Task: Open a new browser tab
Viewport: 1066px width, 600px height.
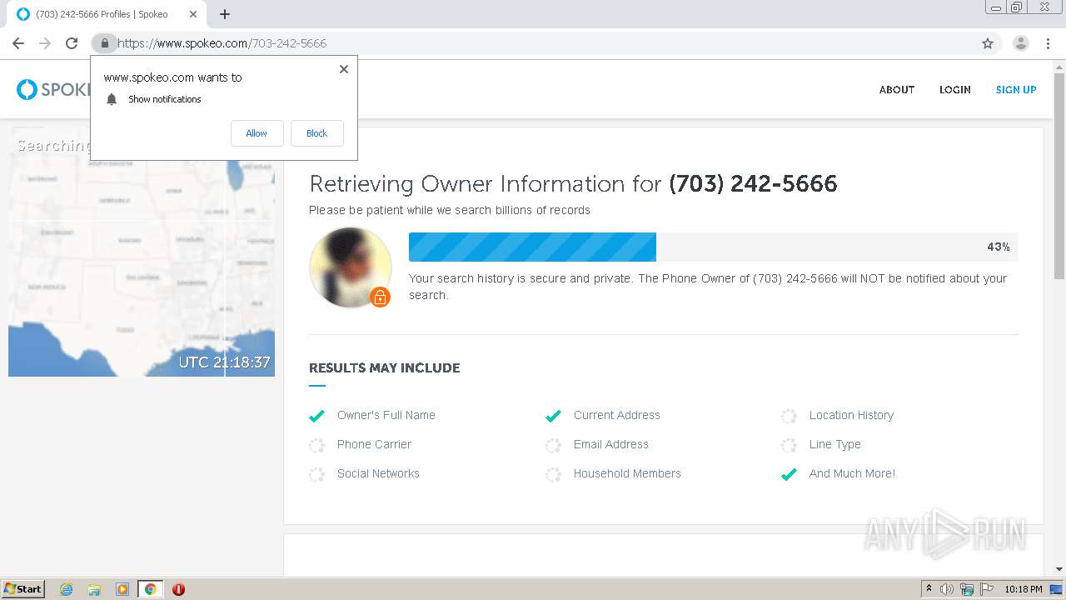Action: [225, 14]
